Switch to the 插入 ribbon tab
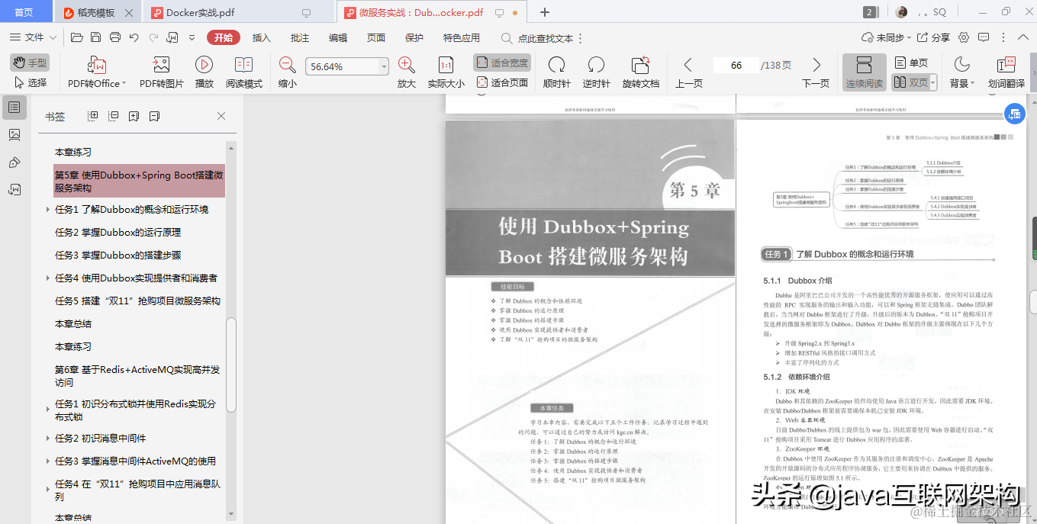The width and height of the screenshot is (1037, 524). click(260, 37)
